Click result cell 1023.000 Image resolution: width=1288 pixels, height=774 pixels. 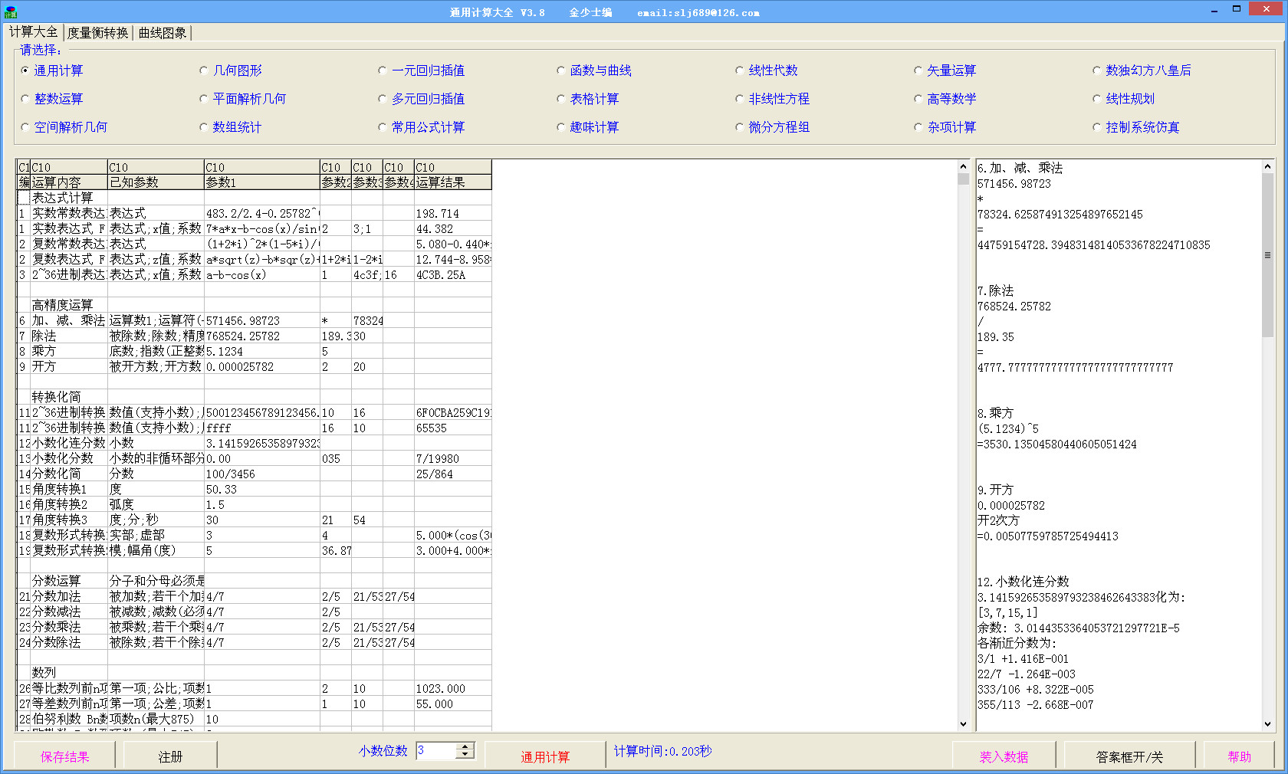[452, 688]
